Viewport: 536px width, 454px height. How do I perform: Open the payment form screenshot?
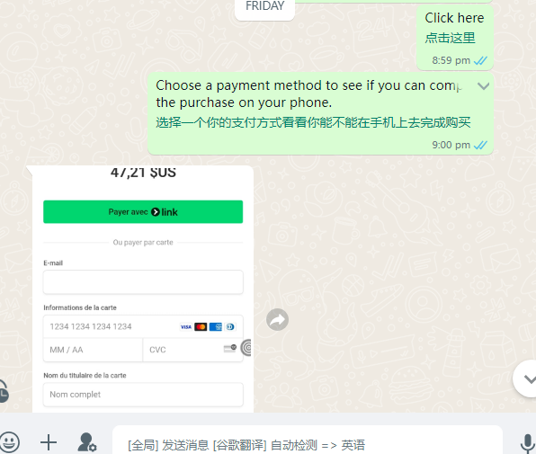coord(143,289)
